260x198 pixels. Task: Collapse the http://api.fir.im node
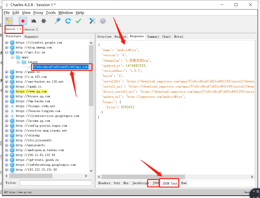tap(6, 52)
